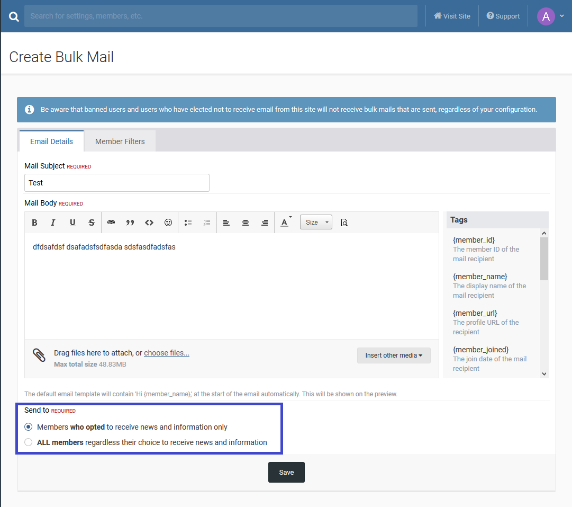Click the choose files link
572x507 pixels.
pos(166,353)
